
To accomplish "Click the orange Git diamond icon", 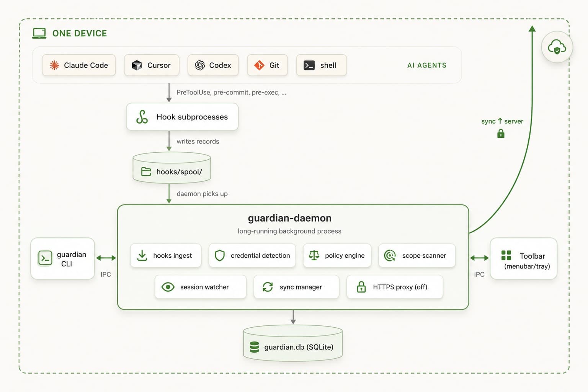I will tap(260, 65).
